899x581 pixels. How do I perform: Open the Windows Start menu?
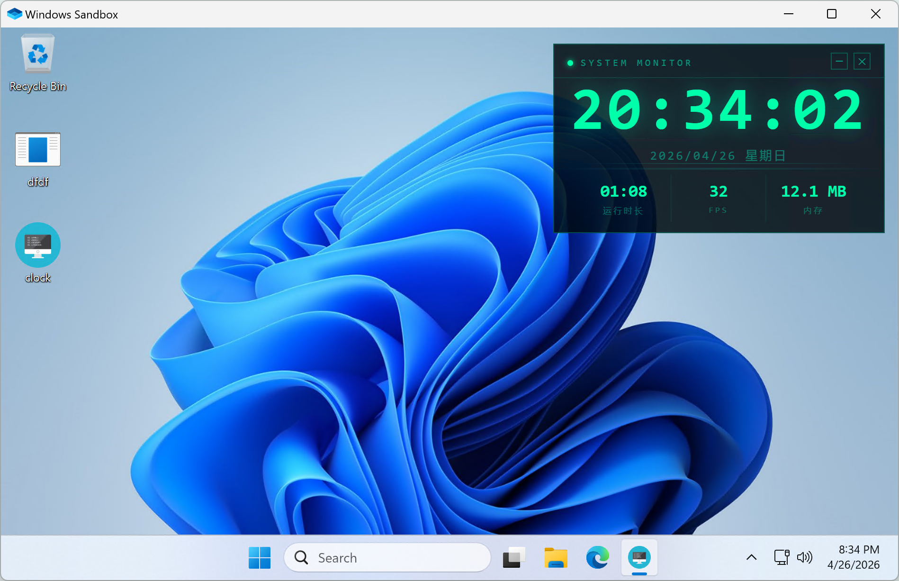tap(260, 558)
